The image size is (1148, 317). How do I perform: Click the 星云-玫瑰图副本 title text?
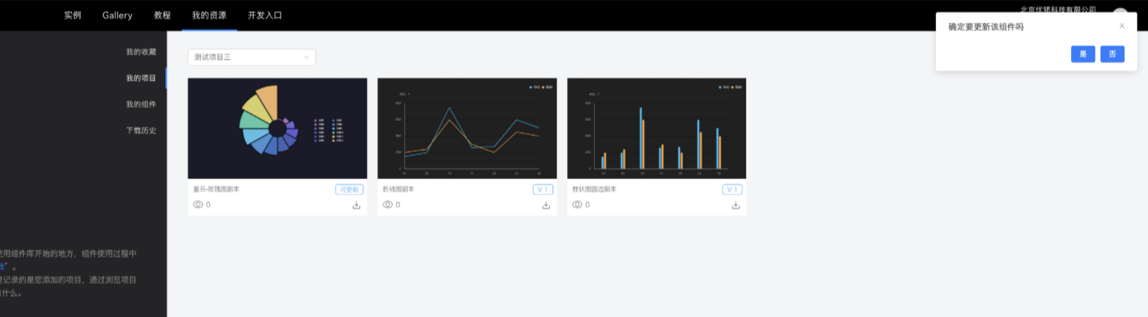pyautogui.click(x=216, y=189)
